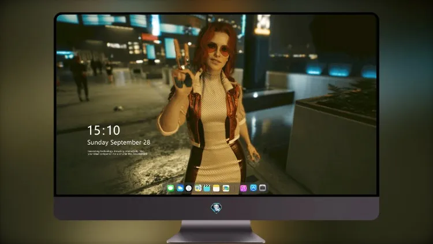Open the Clock app in the dock
Screen dimensions: 433x244
click(x=189, y=188)
